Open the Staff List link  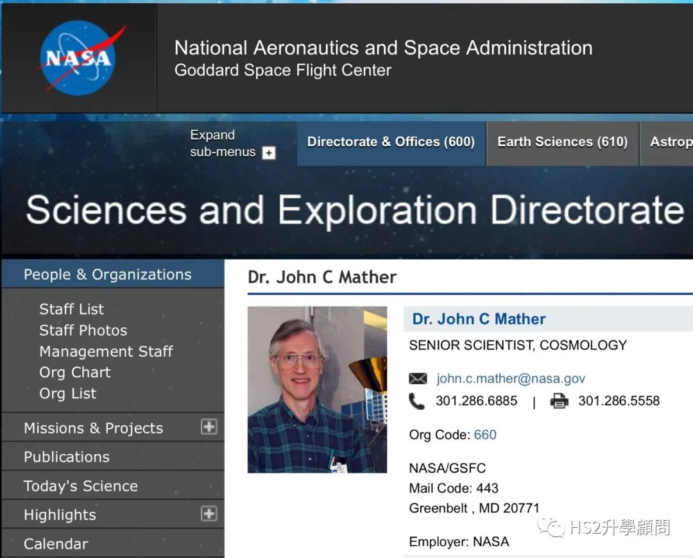pos(72,309)
